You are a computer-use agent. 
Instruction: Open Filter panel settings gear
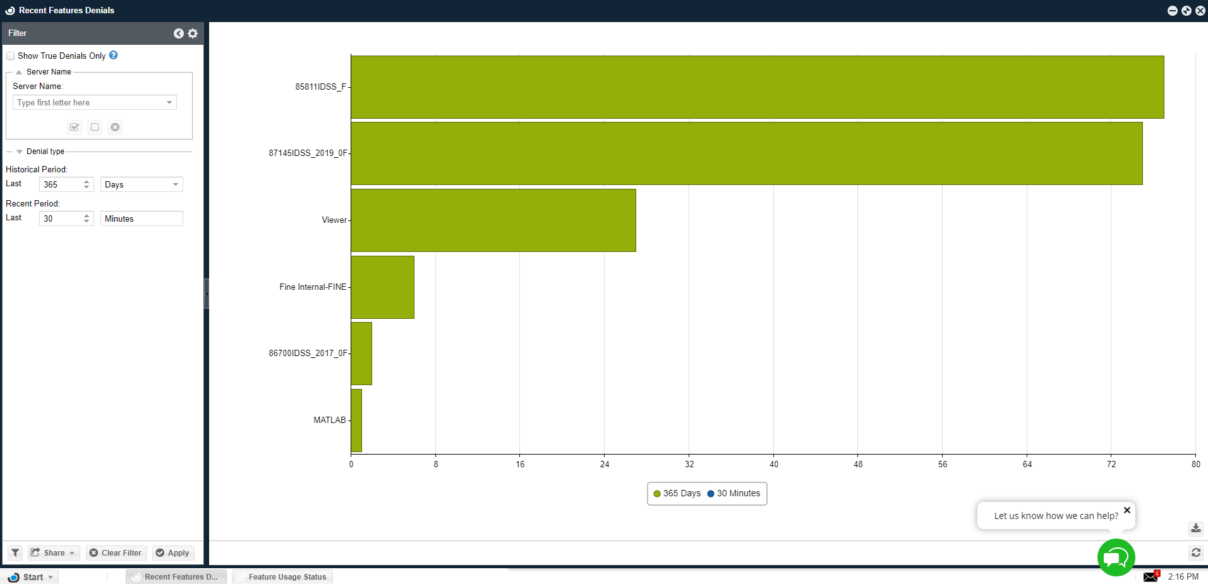tap(193, 33)
